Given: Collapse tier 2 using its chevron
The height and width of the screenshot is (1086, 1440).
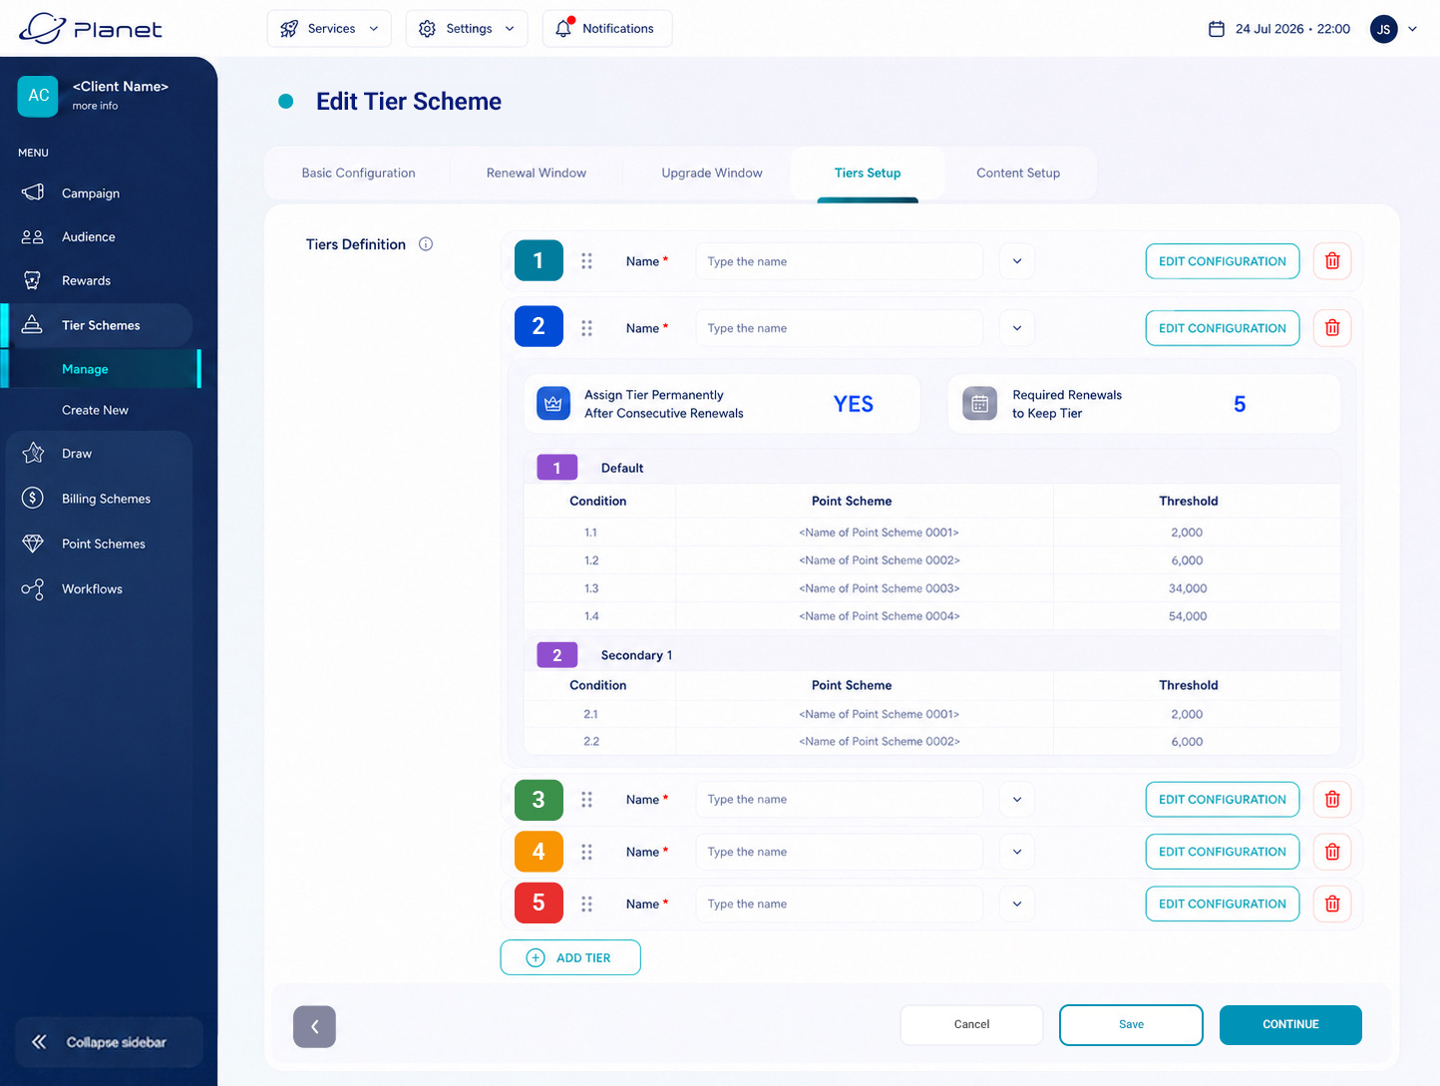Looking at the screenshot, I should click(x=1017, y=328).
